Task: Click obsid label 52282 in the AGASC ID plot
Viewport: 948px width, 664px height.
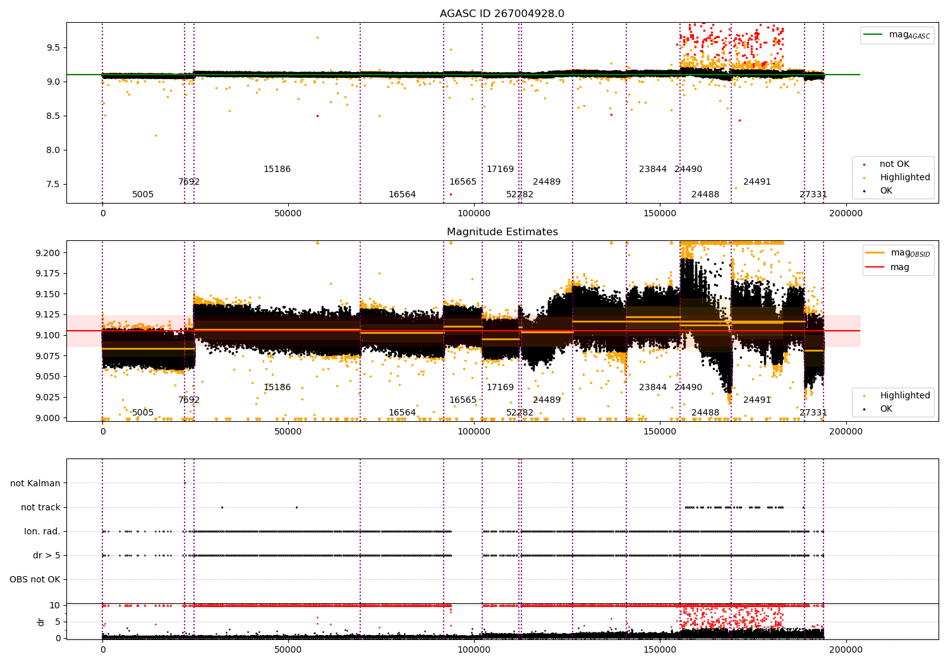Action: pyautogui.click(x=520, y=195)
